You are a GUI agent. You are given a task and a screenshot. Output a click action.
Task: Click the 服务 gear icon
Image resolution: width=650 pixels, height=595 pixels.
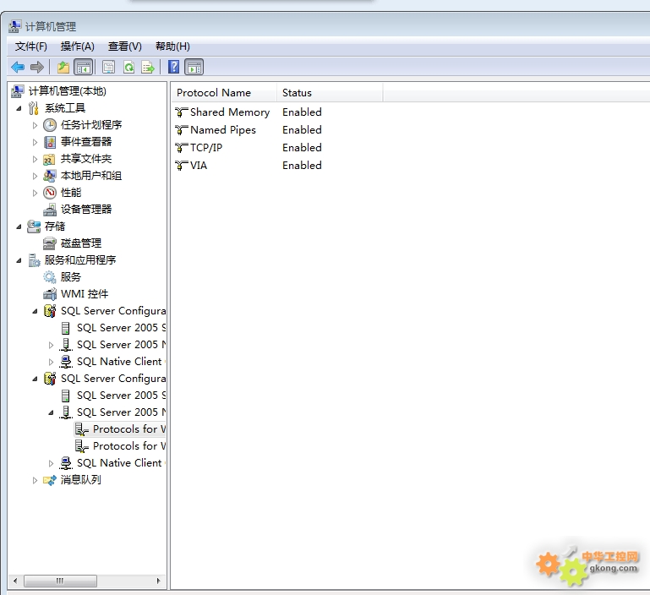tap(50, 277)
